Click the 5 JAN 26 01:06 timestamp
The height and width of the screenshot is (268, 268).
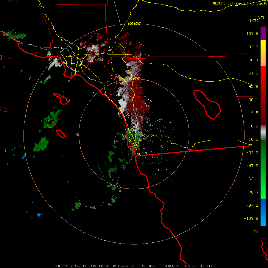pos(196,266)
